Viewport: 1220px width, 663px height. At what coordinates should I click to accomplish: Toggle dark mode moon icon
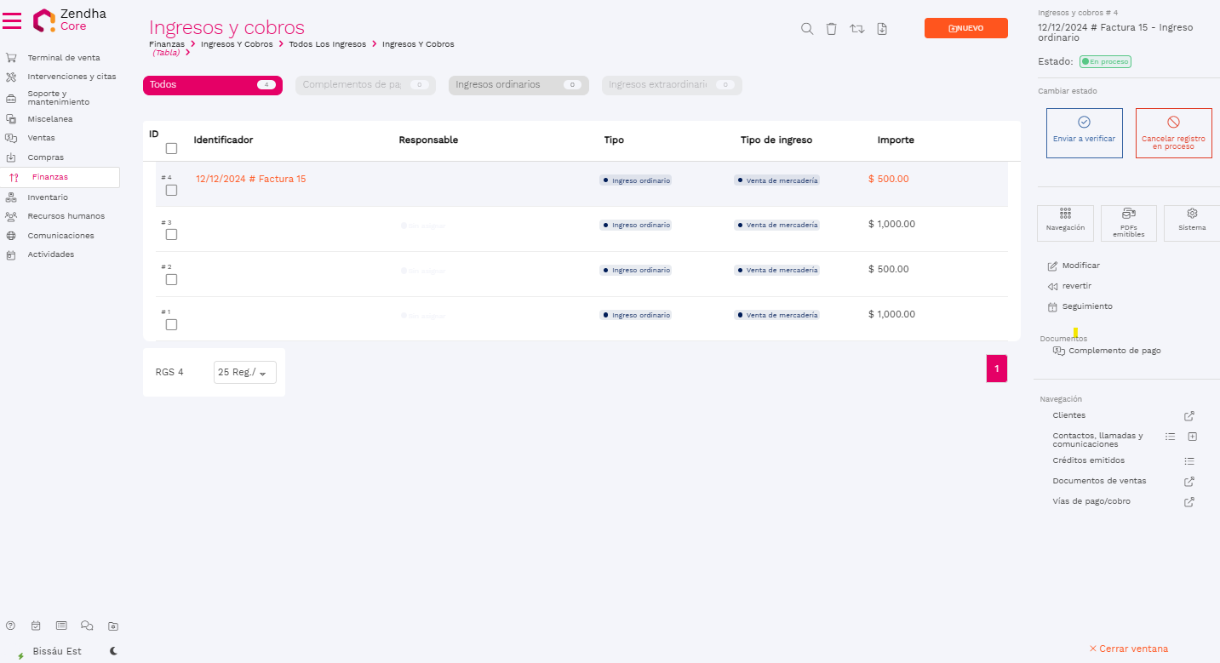point(113,651)
